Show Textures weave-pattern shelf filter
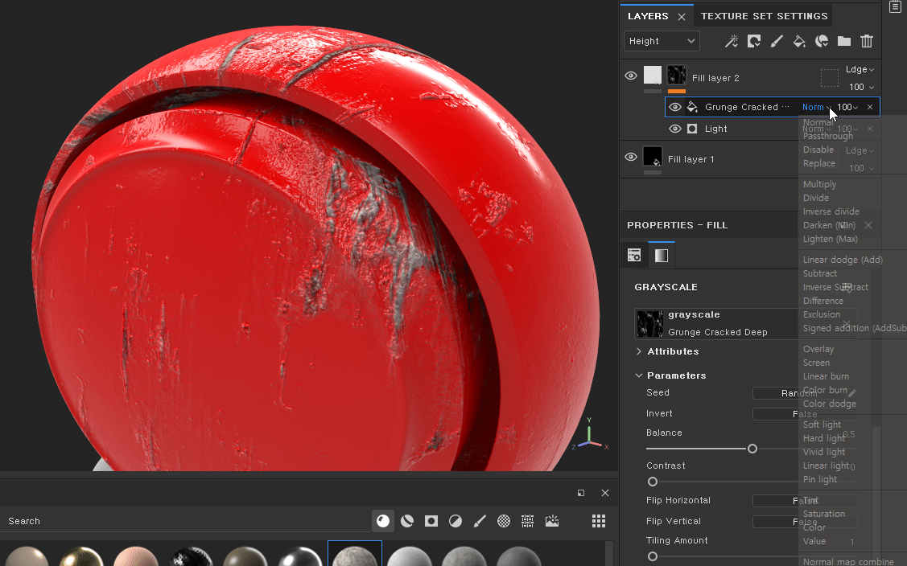 (x=528, y=521)
